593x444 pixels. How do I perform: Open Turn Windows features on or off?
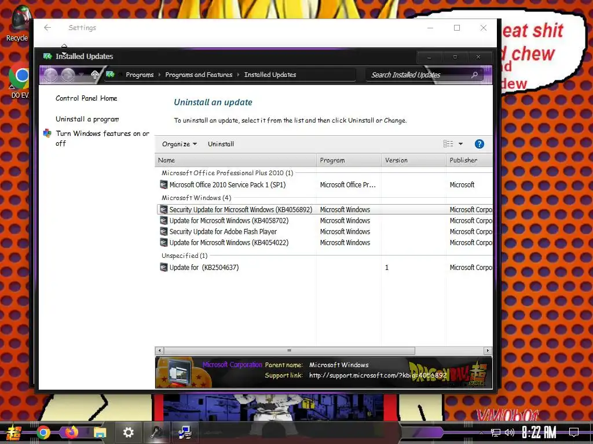tap(102, 138)
